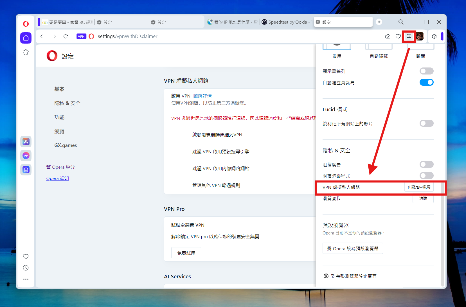Click 將 Opera 設為預設瀏覽器 button
The image size is (466, 307).
[x=353, y=249]
